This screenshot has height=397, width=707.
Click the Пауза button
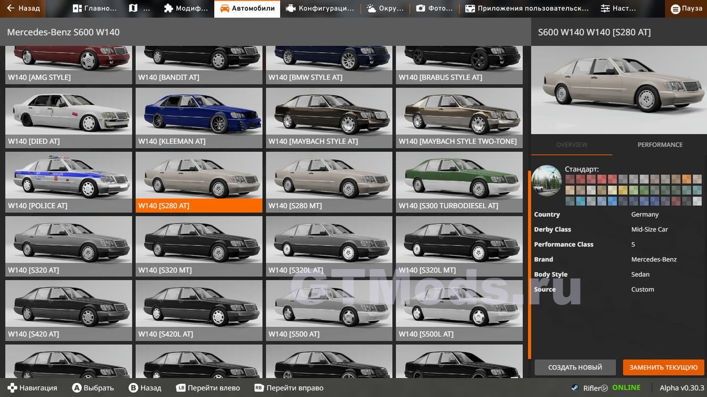687,9
